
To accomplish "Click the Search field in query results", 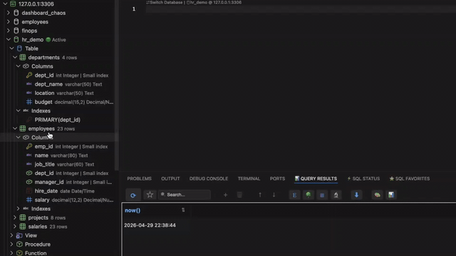I will pos(185,195).
